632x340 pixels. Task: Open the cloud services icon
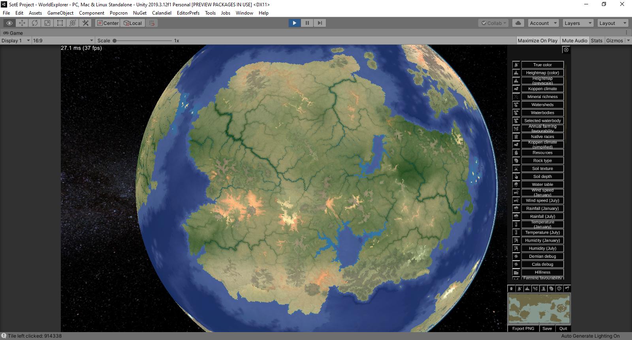click(518, 23)
